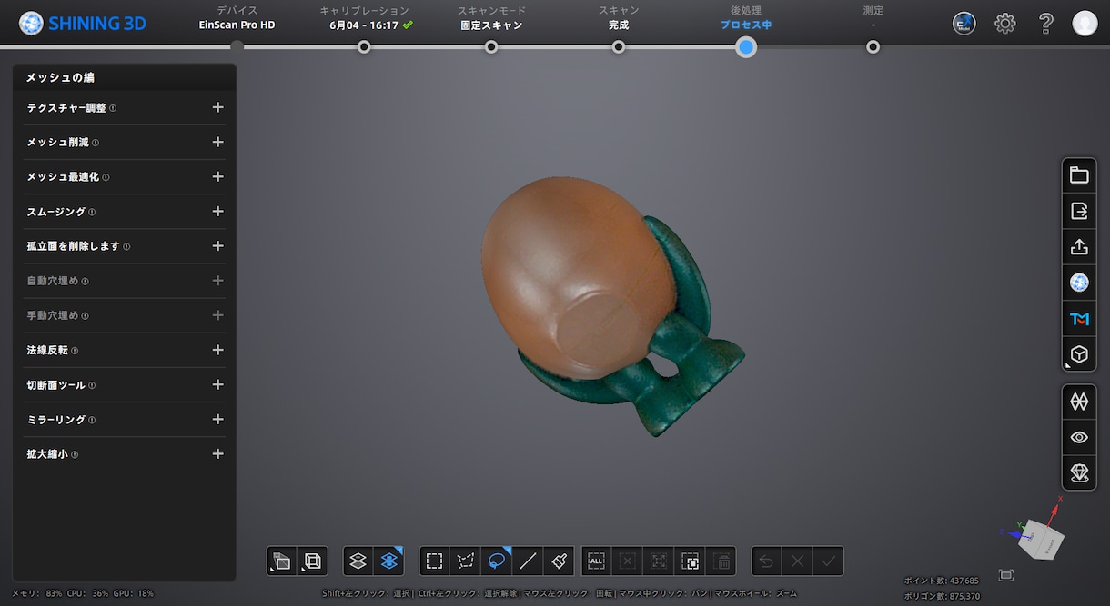
Task: Click the メモリ 83% status text
Action: tap(37, 593)
